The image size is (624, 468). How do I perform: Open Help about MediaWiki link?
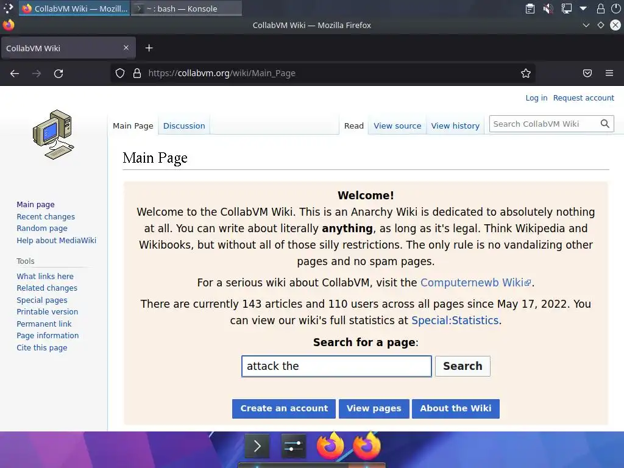pyautogui.click(x=56, y=240)
